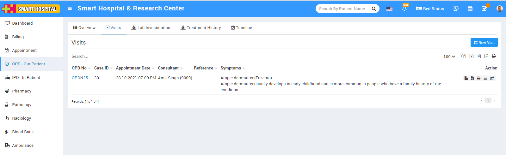This screenshot has width=506, height=155.
Task: Copy visits table data icon
Action: (464, 56)
